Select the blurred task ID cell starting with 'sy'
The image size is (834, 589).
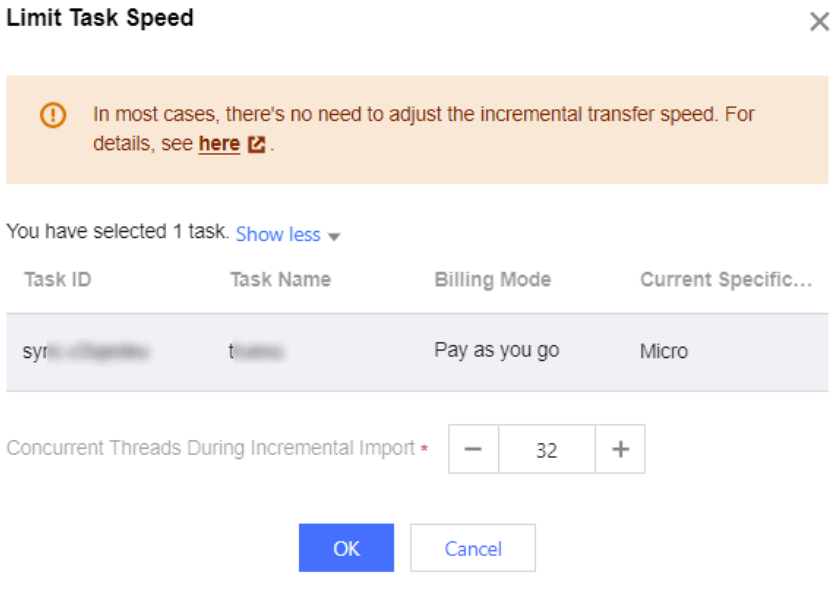[x=85, y=351]
